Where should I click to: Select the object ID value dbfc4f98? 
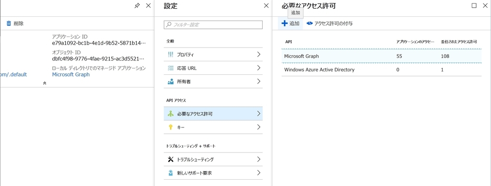point(98,58)
